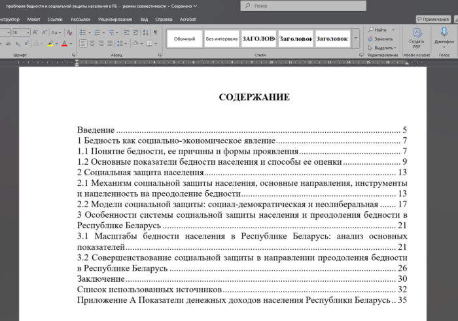Apply the Обычный style
458x321 pixels.
click(x=185, y=39)
